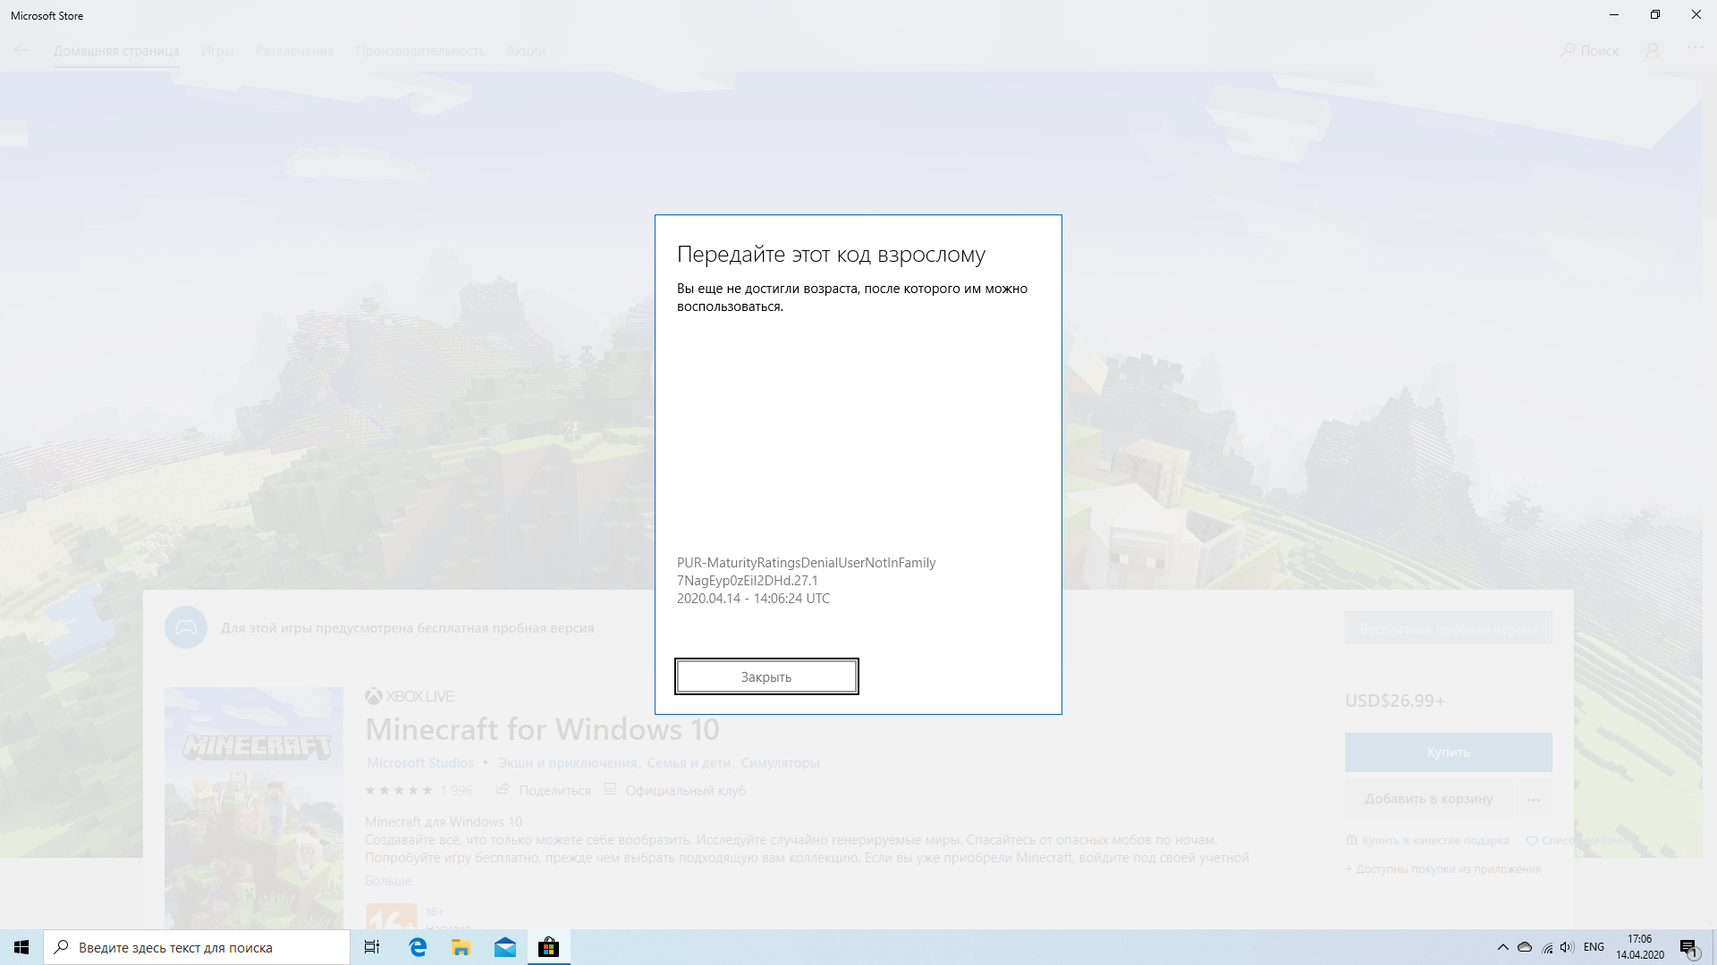The image size is (1717, 965).
Task: Open the clock and date flyout
Action: (1640, 947)
